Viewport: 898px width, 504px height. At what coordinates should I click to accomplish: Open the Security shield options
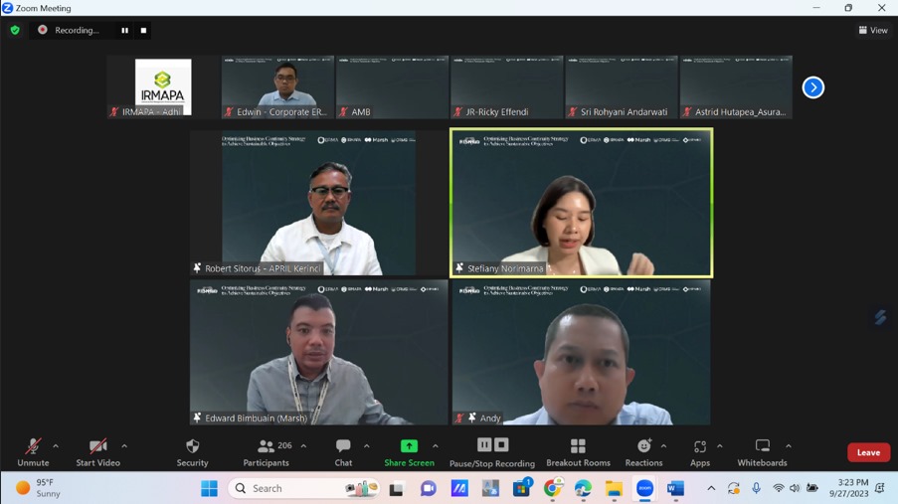click(192, 452)
